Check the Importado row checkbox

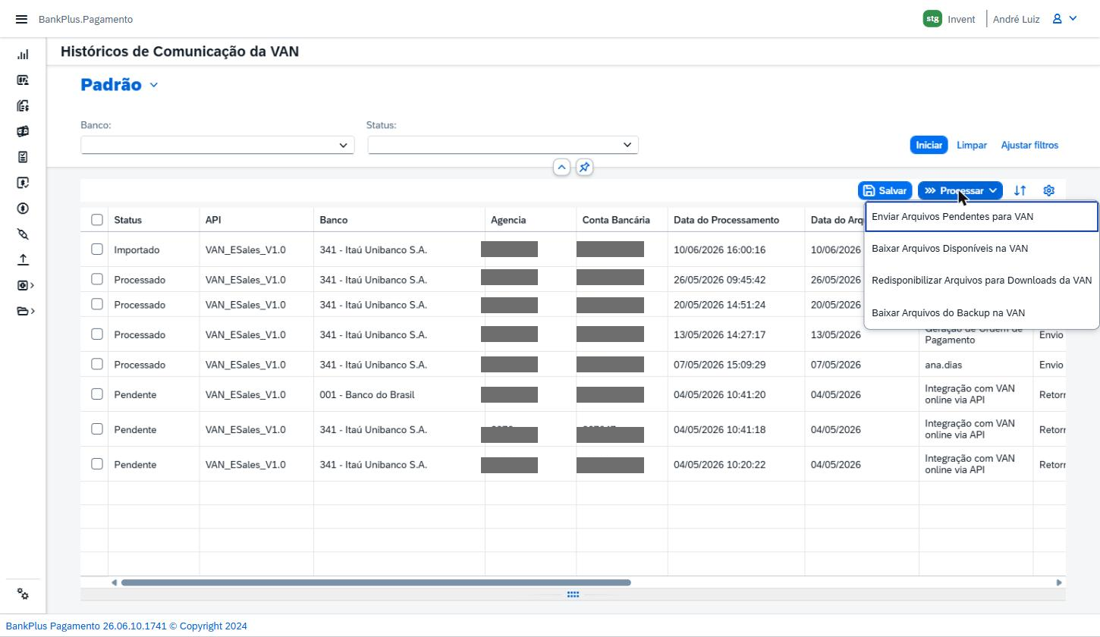click(97, 249)
